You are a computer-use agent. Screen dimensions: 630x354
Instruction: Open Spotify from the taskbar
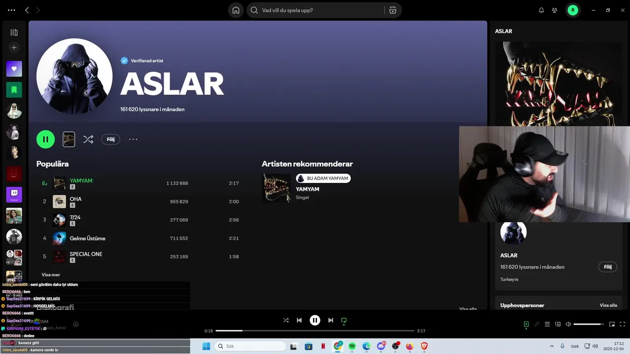click(x=352, y=346)
